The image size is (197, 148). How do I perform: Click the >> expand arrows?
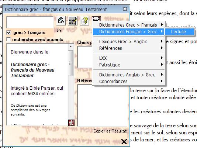(59, 31)
